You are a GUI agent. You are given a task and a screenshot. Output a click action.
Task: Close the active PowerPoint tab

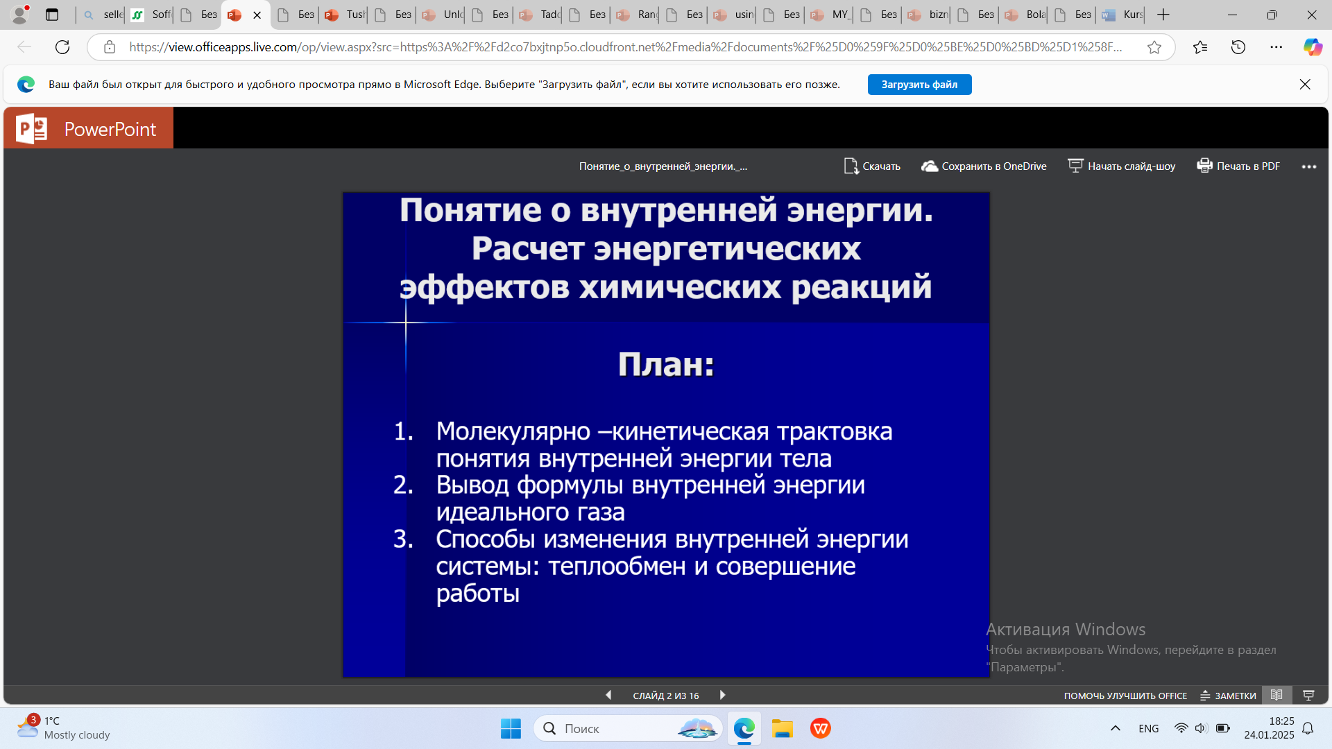pos(257,15)
